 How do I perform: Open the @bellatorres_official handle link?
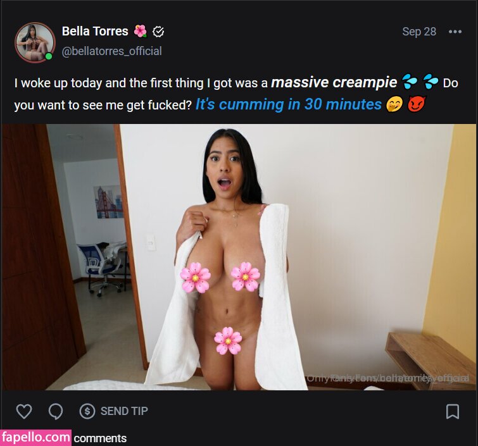[111, 51]
